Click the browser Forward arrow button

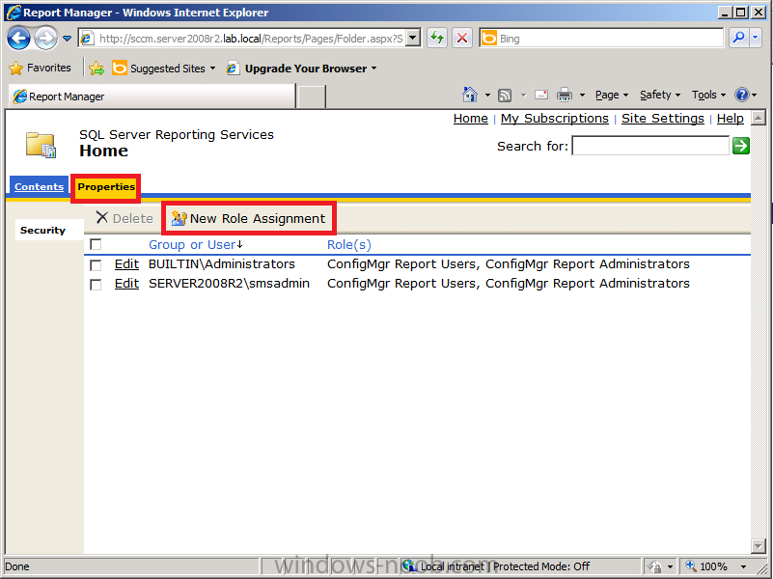pyautogui.click(x=46, y=39)
